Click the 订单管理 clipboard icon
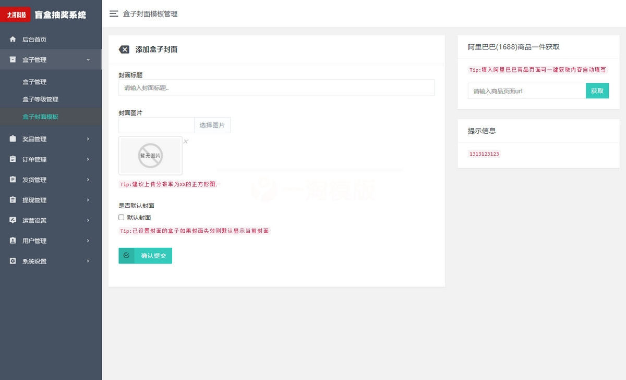The height and width of the screenshot is (380, 626). pos(12,159)
